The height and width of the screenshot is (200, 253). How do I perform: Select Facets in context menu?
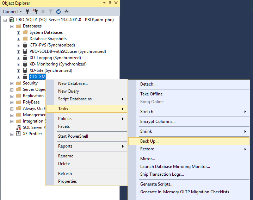coord(87,126)
